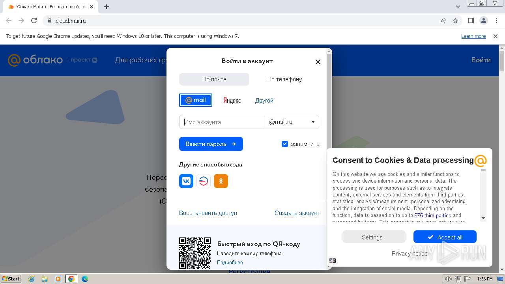Open media player taskbar icon
Viewport: 505px width, 284px height.
tap(58, 279)
